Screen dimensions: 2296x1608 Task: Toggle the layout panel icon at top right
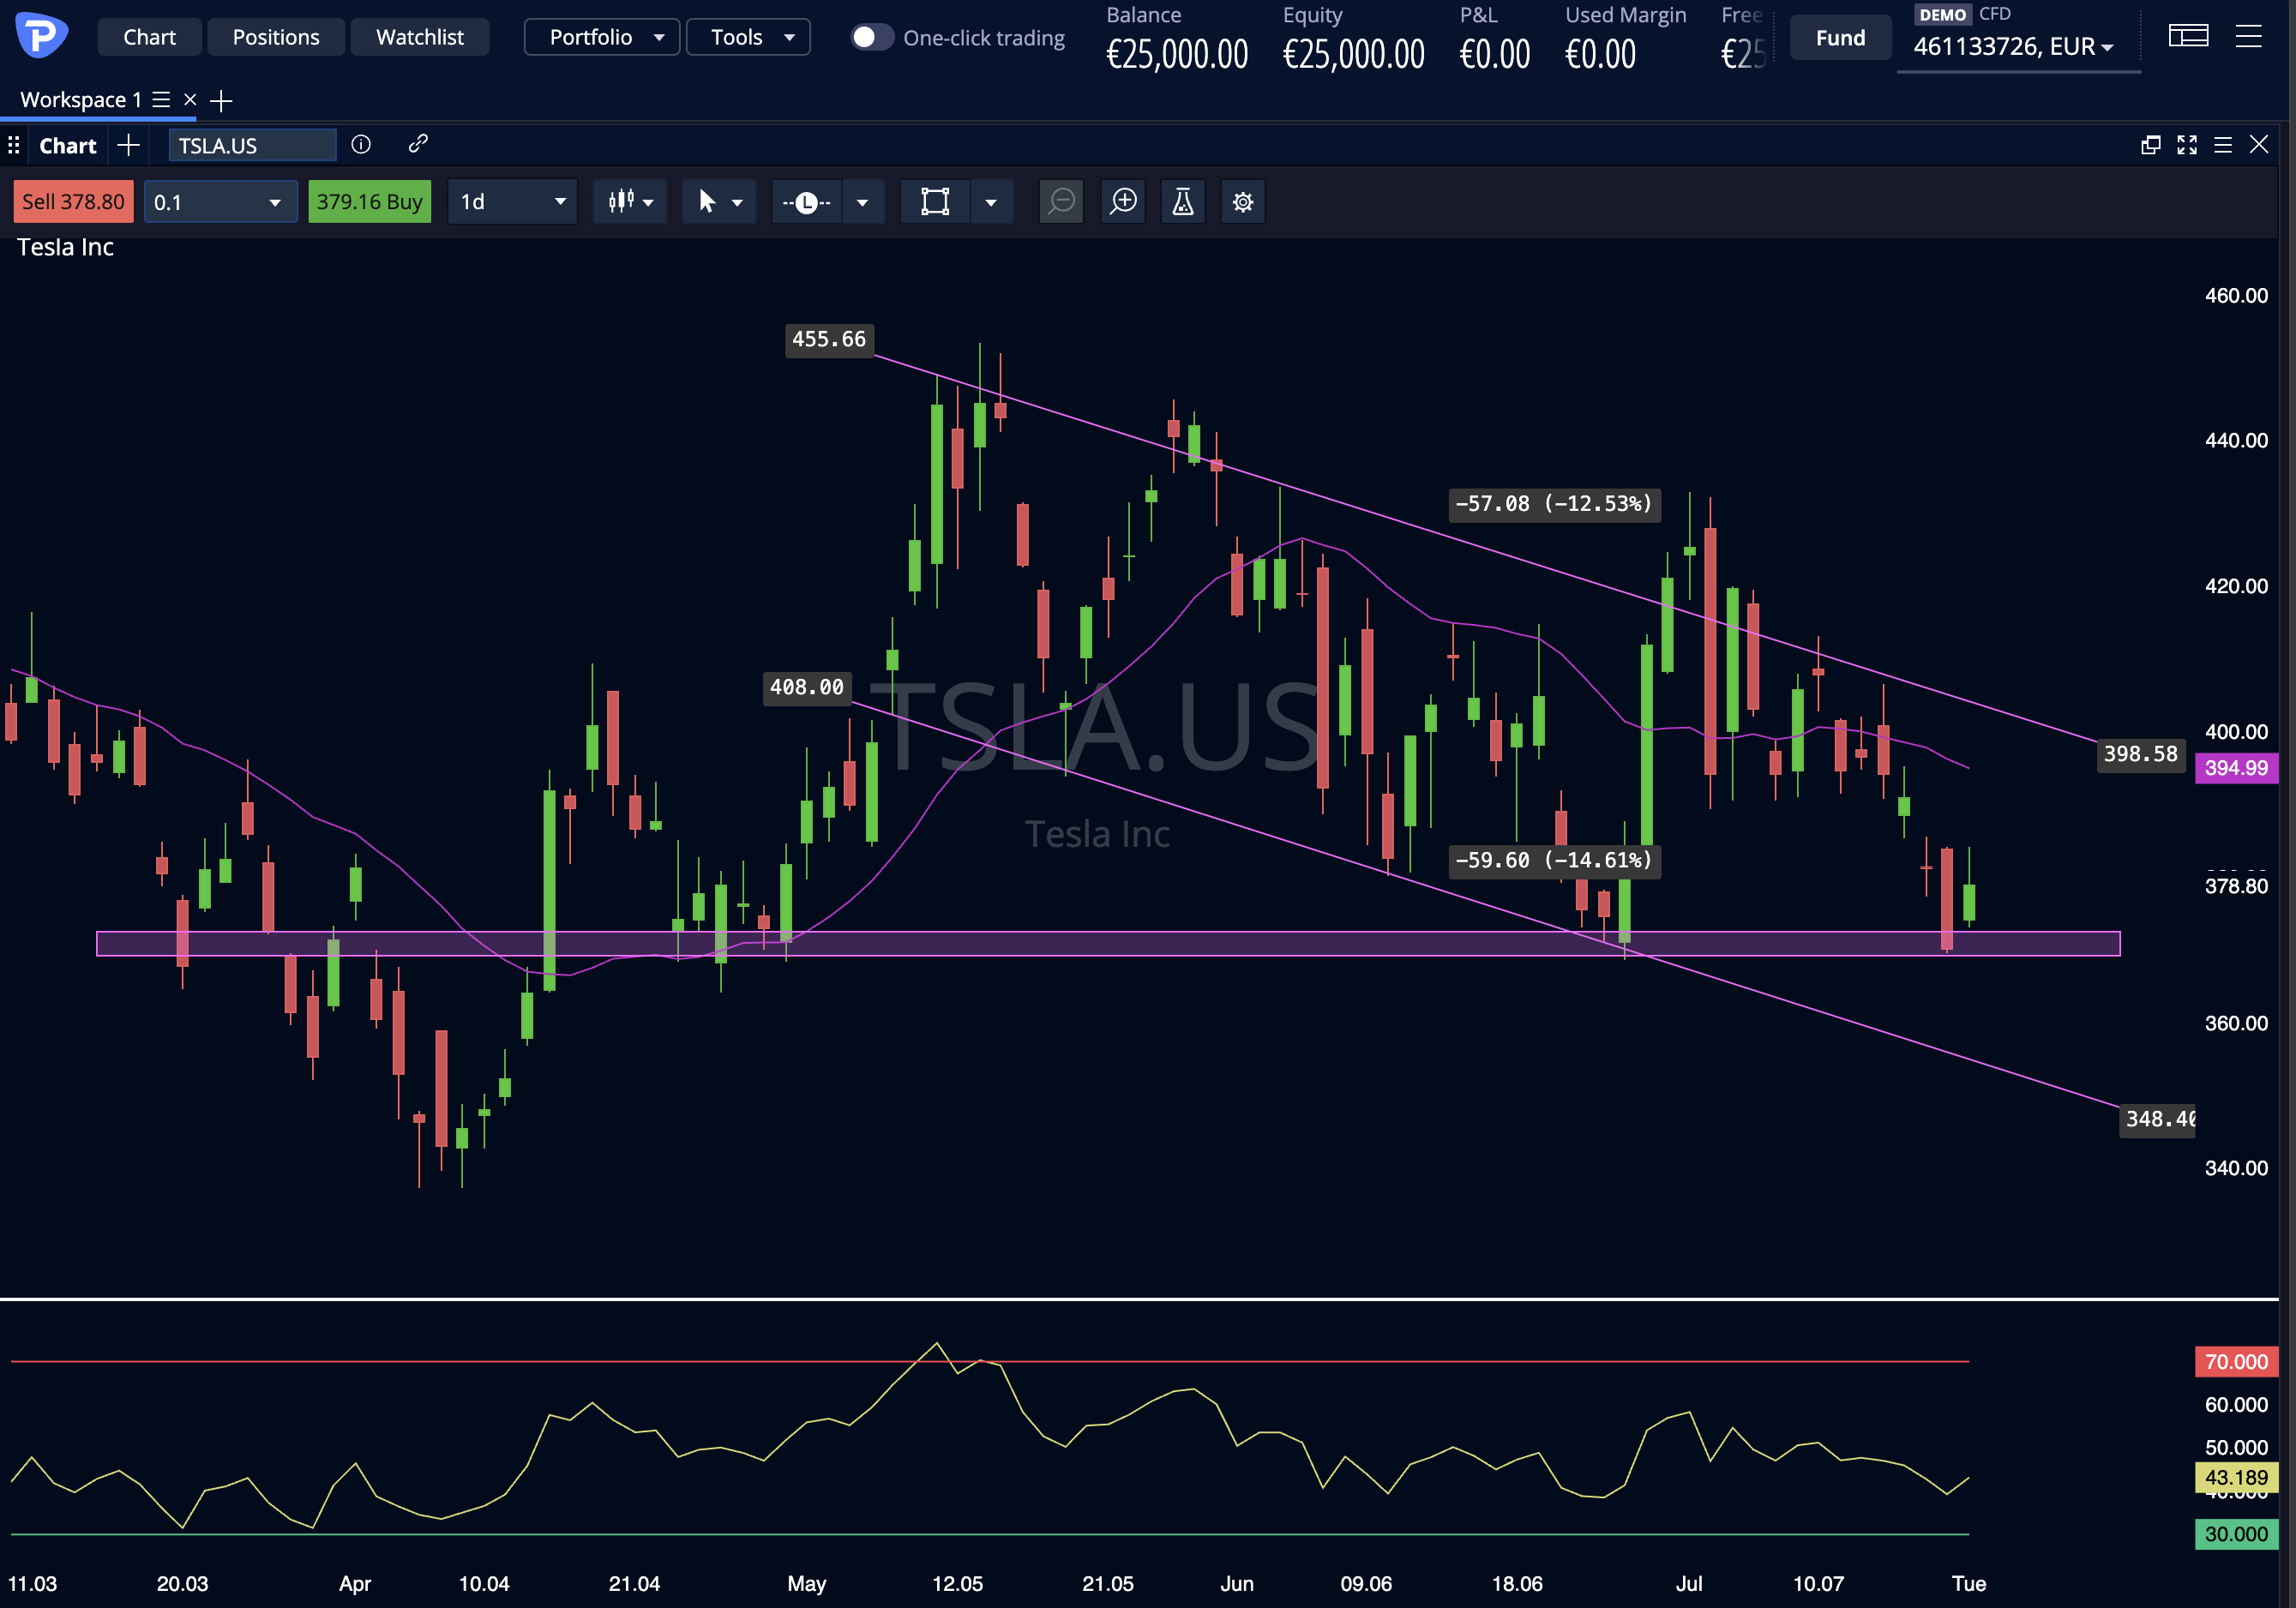[2188, 37]
